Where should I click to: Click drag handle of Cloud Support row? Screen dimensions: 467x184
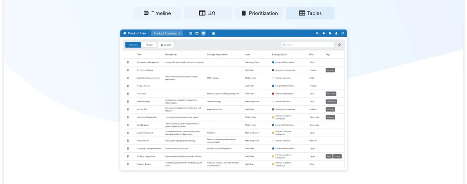point(128,125)
